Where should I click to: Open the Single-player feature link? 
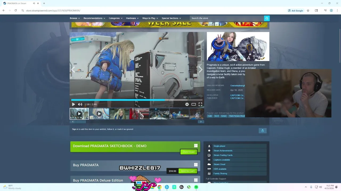(x=219, y=146)
